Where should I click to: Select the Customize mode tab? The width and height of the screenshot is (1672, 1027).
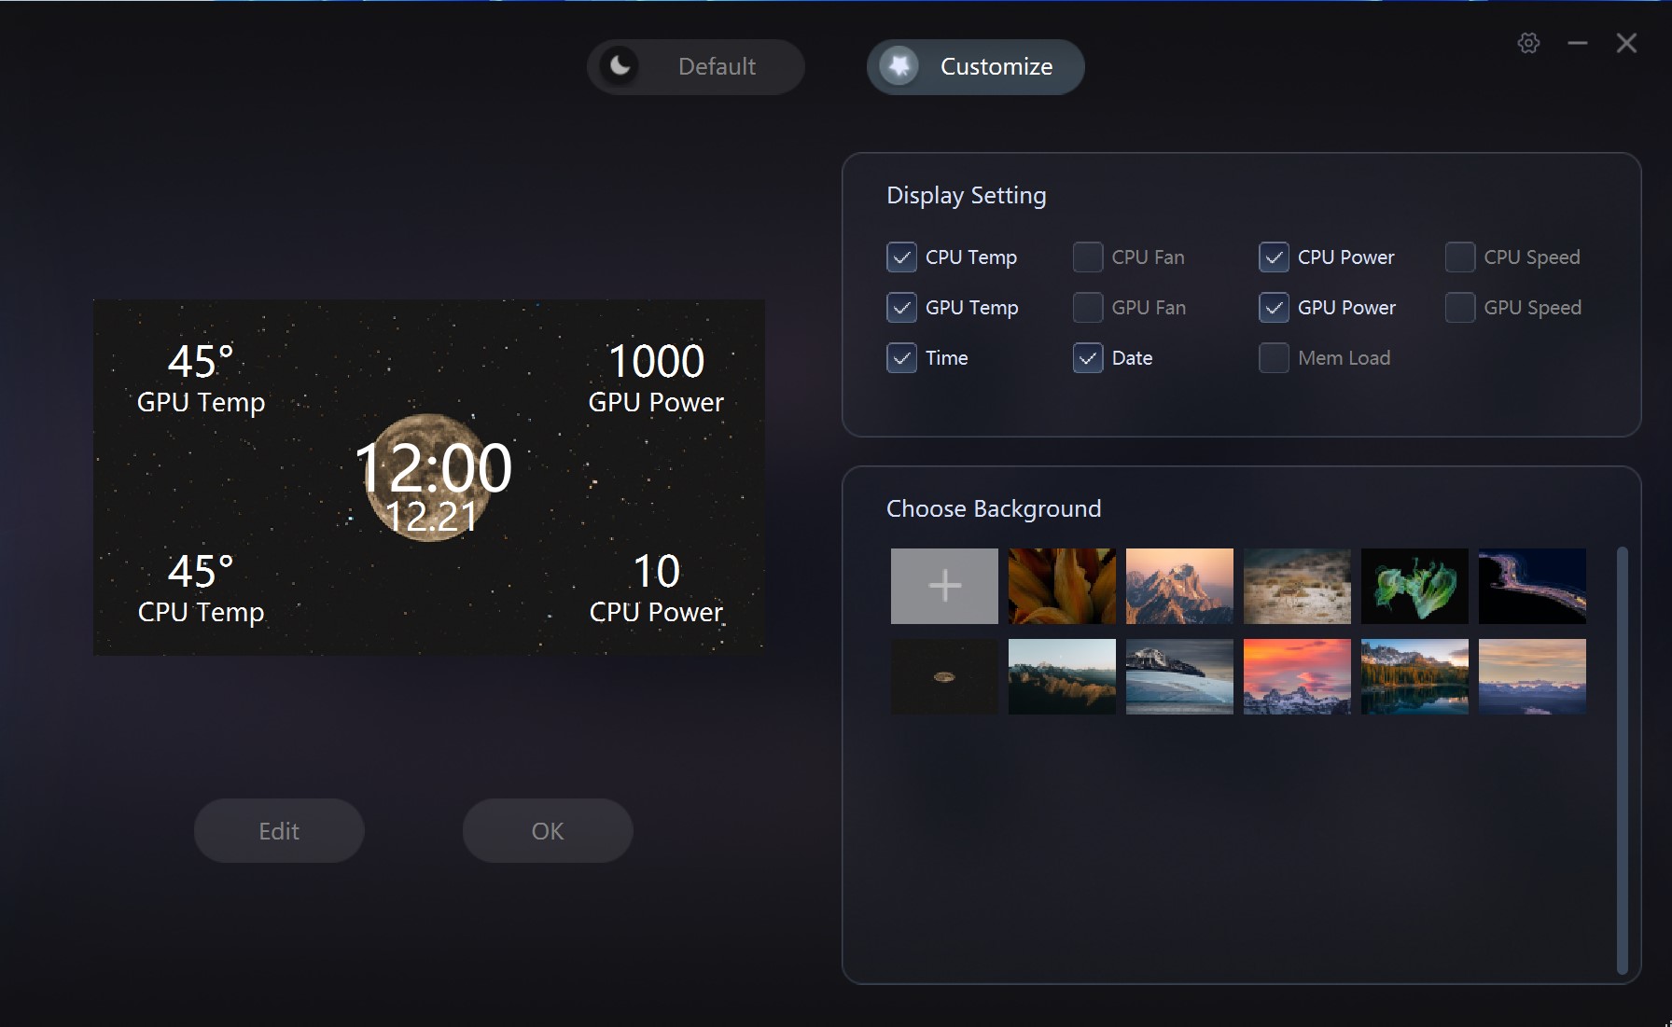[x=996, y=66]
